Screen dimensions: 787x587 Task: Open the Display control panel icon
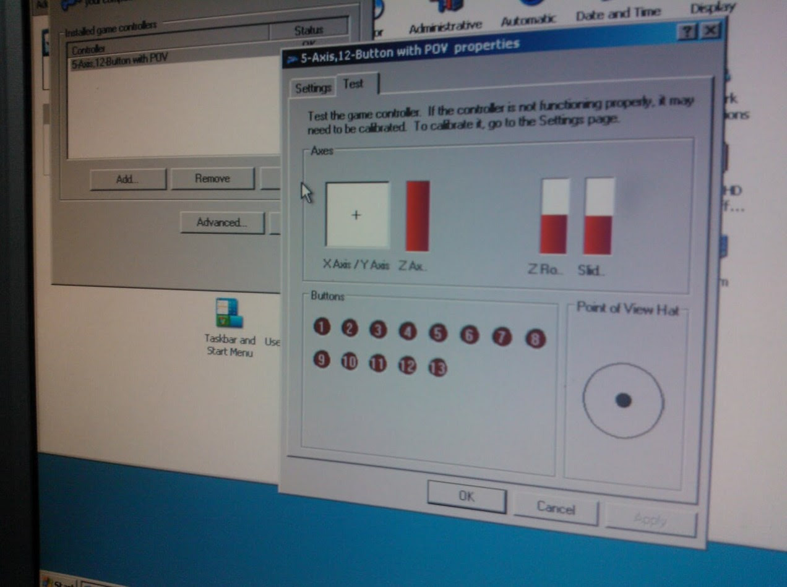(713, 7)
